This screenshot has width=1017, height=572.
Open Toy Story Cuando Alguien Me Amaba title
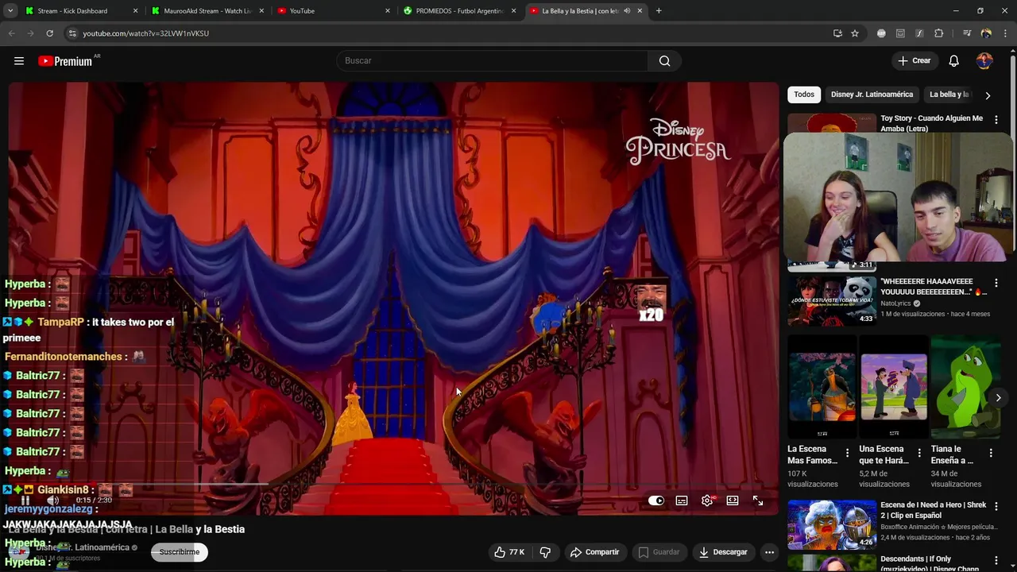[x=931, y=124]
